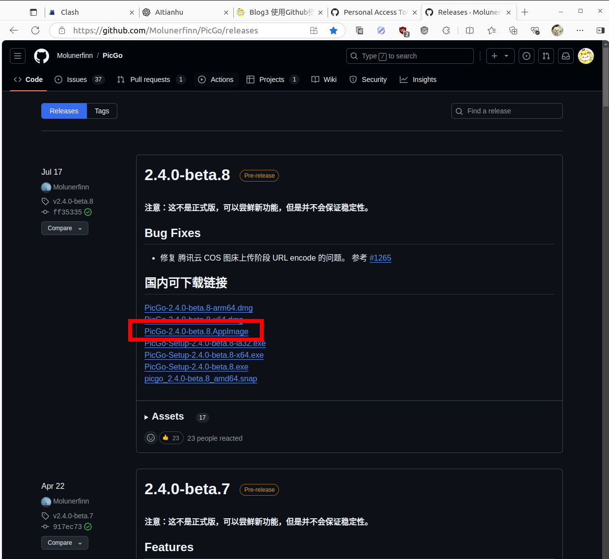This screenshot has width=609, height=559.
Task: Open Compare dropdown for v2.4.0-beta.7
Action: [65, 543]
